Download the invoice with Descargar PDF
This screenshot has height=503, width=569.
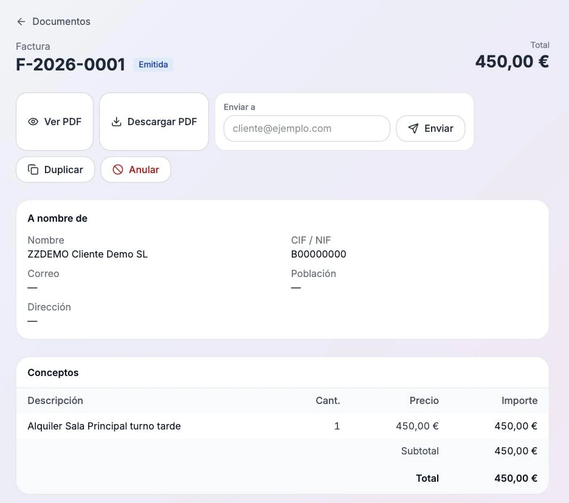coord(154,121)
